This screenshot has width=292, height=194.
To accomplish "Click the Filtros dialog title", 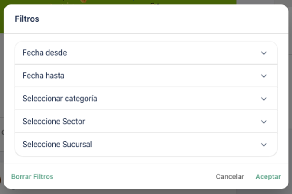I will tap(27, 19).
